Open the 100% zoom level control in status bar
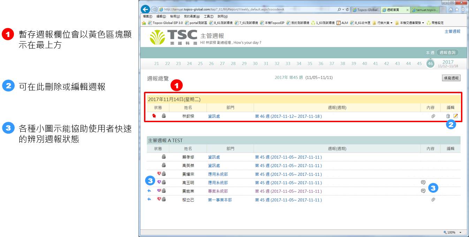Viewport: 469px width, 237px height. point(452,232)
